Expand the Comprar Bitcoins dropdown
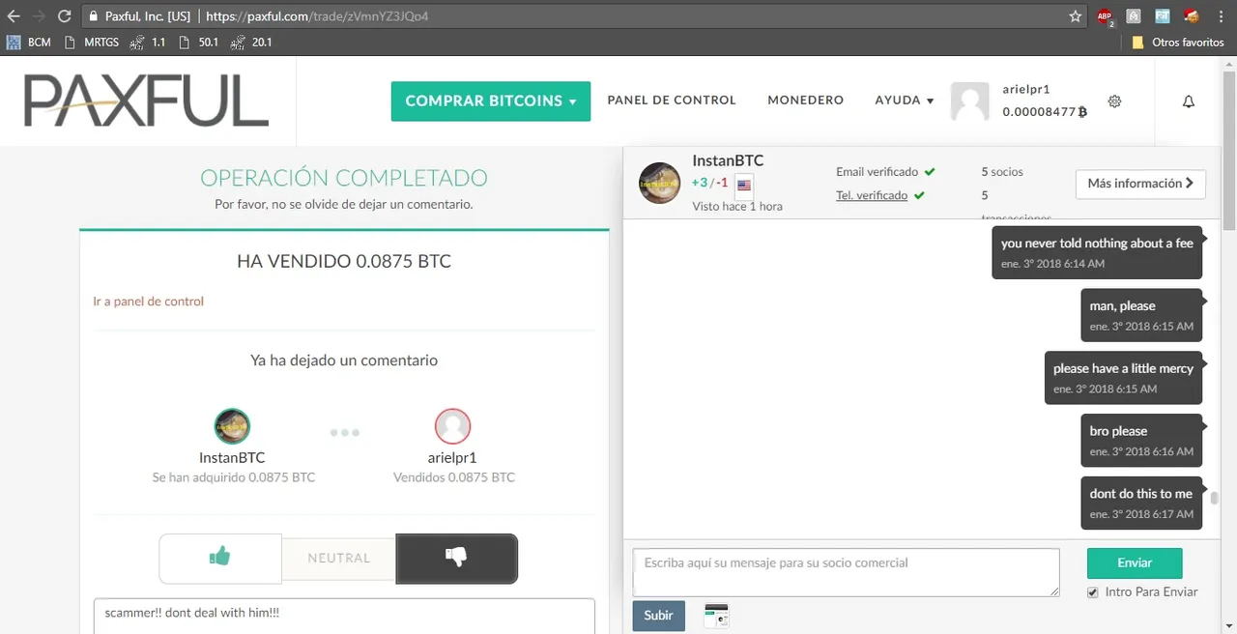The height and width of the screenshot is (634, 1237). (491, 101)
